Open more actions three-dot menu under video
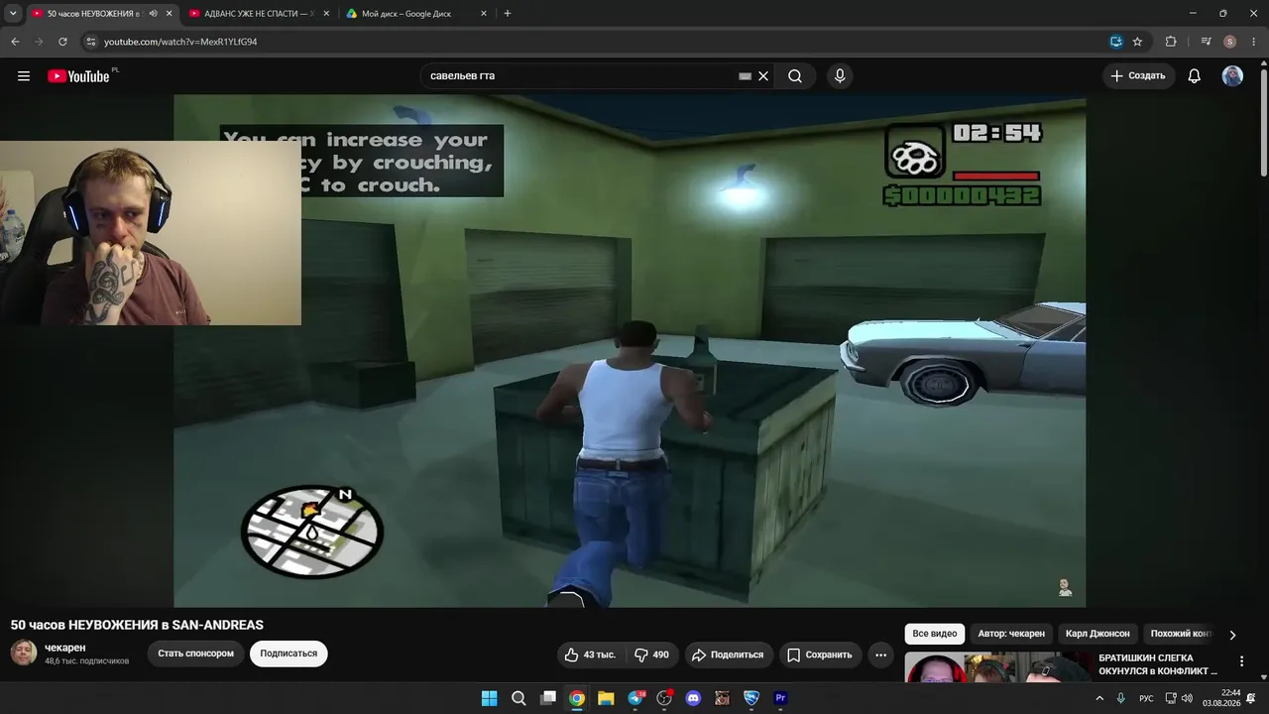This screenshot has width=1269, height=714. [x=880, y=654]
